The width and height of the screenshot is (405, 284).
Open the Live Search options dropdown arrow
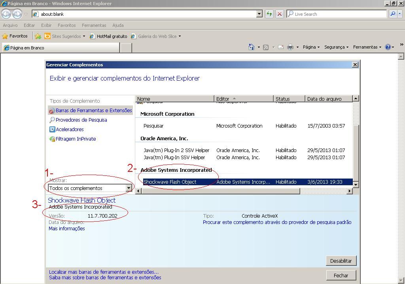399,14
